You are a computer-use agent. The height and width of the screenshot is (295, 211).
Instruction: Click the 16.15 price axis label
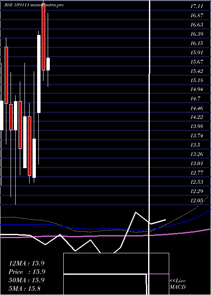point(197,43)
